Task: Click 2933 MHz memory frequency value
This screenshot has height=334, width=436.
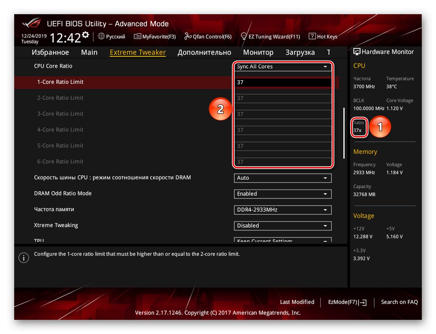Action: 364,172
